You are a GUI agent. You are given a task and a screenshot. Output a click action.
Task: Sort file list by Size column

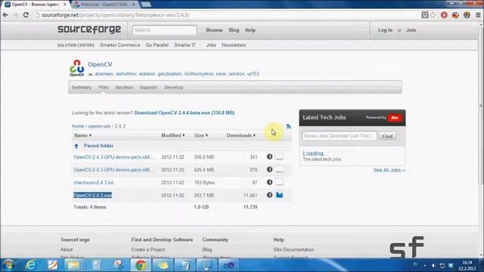[201, 135]
